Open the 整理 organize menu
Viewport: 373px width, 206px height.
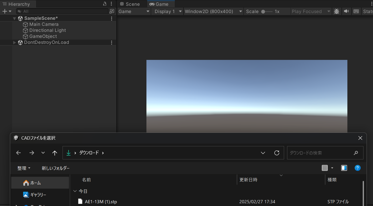24,168
